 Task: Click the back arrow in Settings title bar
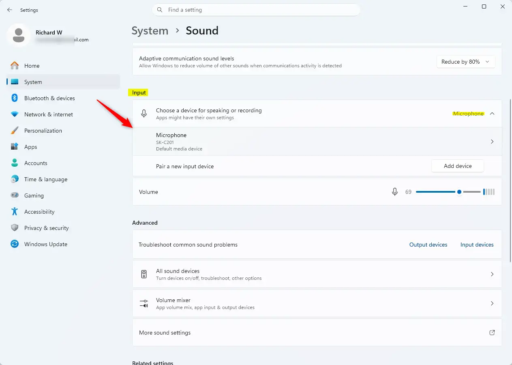tap(10, 10)
